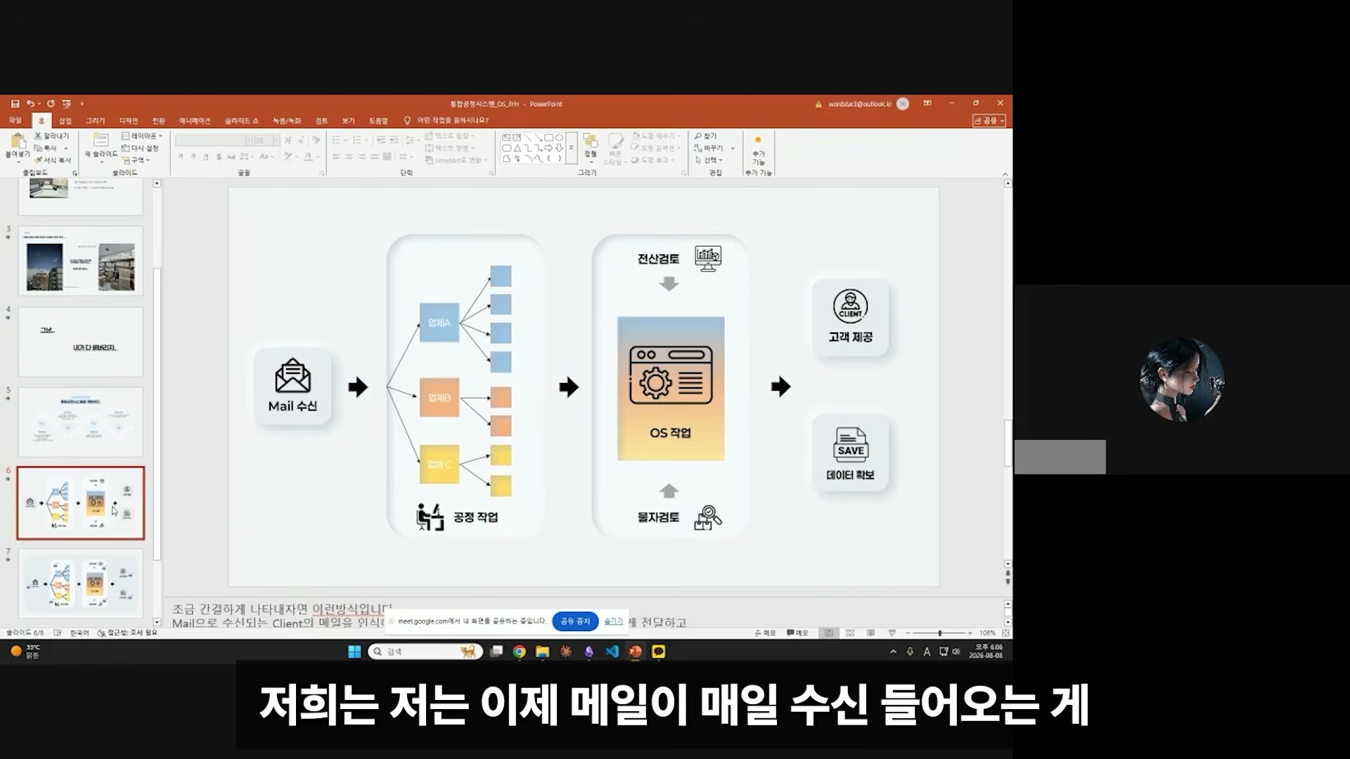1350x759 pixels.
Task: Switch to the 슬라이드 쇼 tab
Action: point(241,121)
